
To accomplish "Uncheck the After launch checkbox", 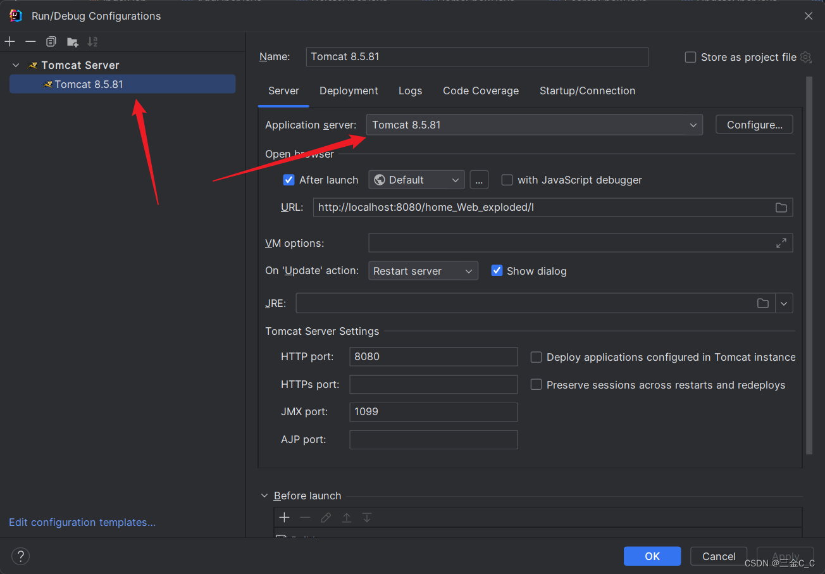I will click(x=288, y=180).
